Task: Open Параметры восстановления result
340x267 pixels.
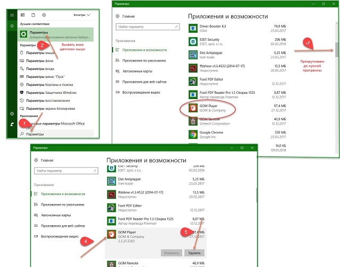Action: (45, 101)
